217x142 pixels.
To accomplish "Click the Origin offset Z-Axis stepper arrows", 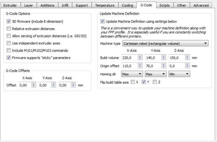I will (188, 66).
